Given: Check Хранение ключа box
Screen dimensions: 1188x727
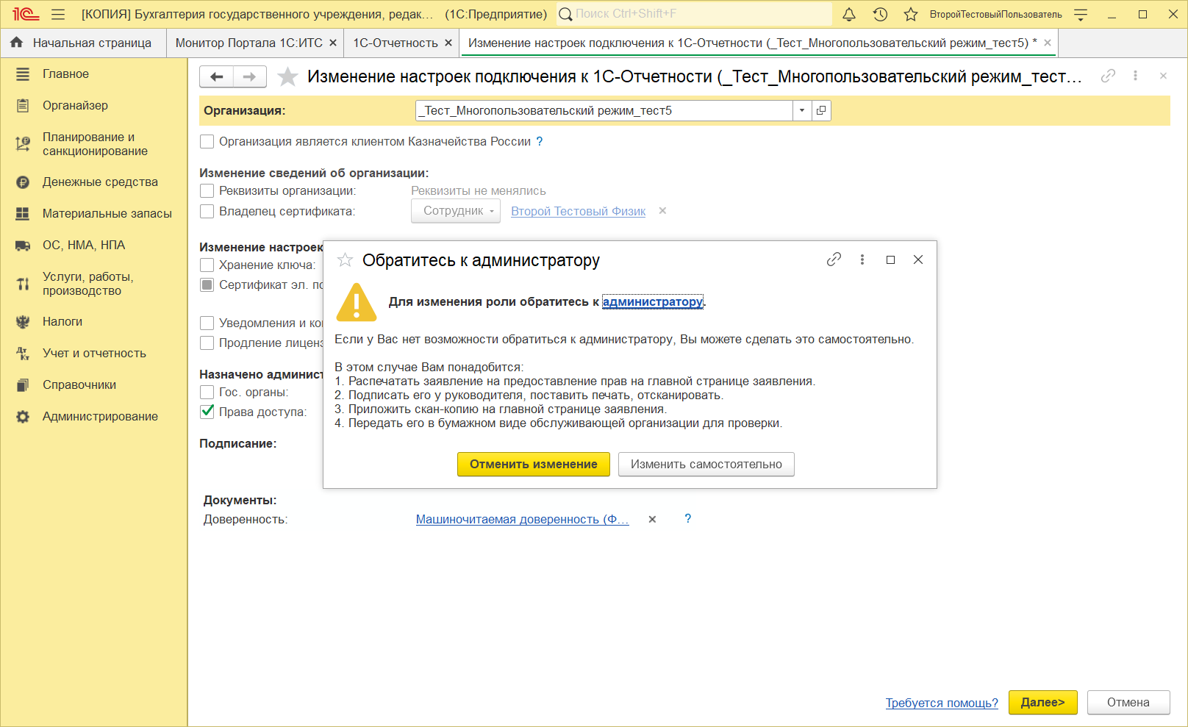Looking at the screenshot, I should (207, 265).
